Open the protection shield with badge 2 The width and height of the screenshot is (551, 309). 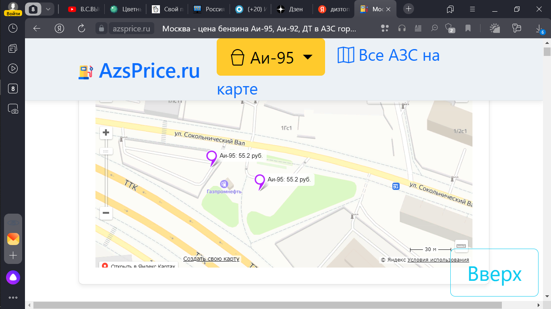[449, 28]
